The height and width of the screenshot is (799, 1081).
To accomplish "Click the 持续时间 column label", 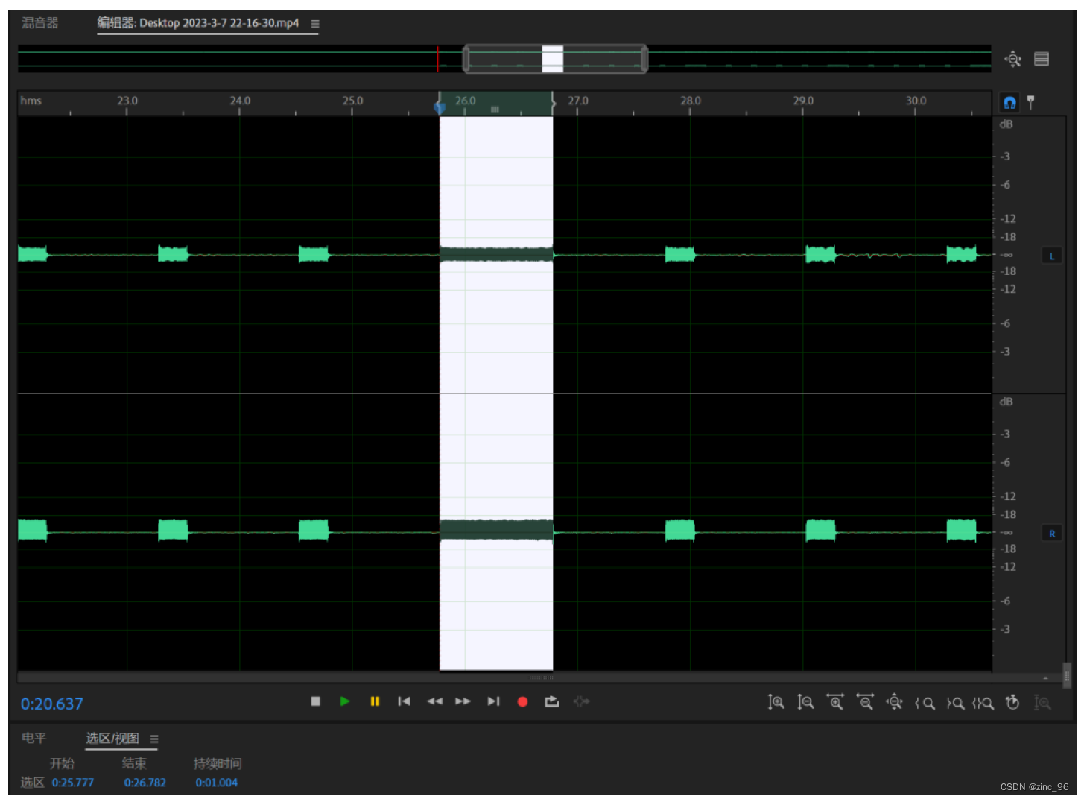I will (x=218, y=763).
